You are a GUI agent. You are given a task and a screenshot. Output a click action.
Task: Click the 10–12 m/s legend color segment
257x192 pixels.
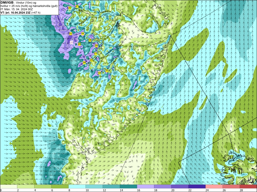coord(94,186)
